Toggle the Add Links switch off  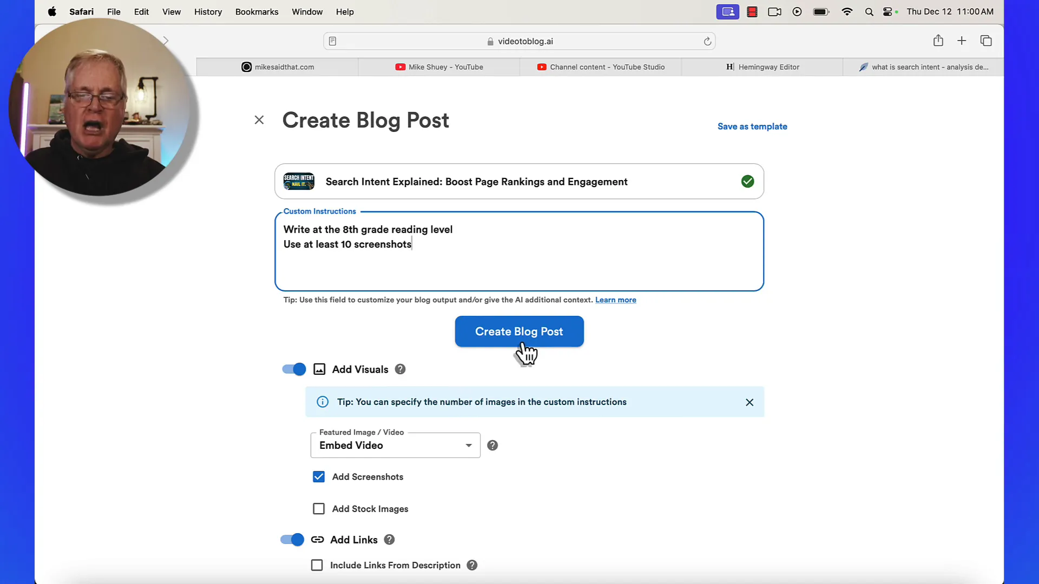click(x=294, y=539)
